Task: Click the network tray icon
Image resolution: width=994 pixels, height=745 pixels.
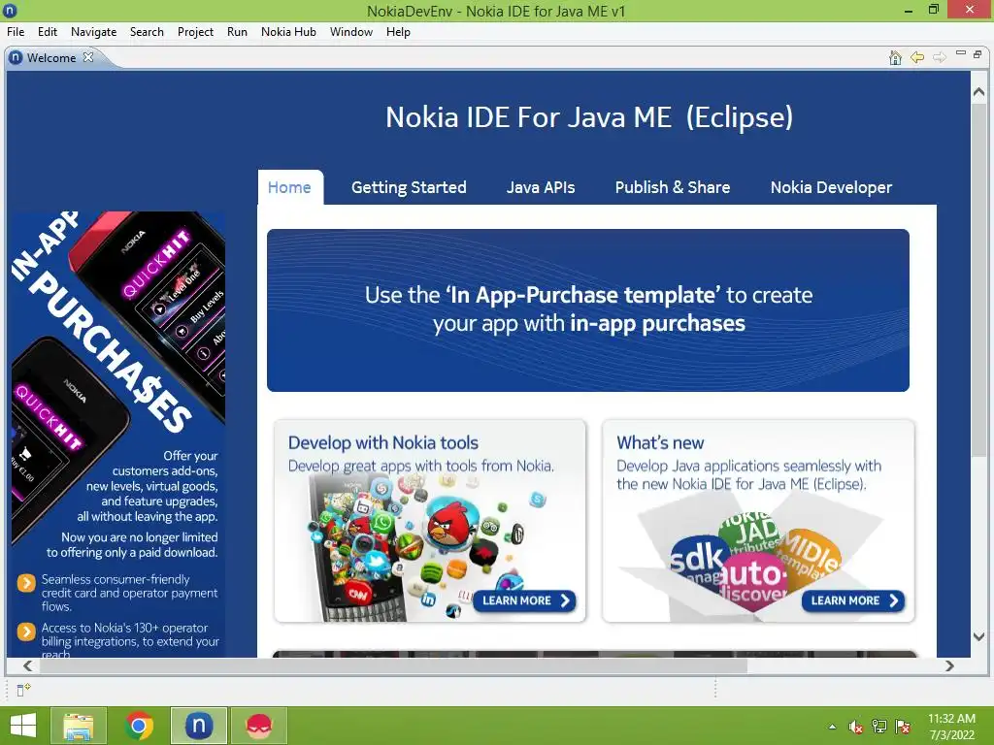Action: pos(879,727)
